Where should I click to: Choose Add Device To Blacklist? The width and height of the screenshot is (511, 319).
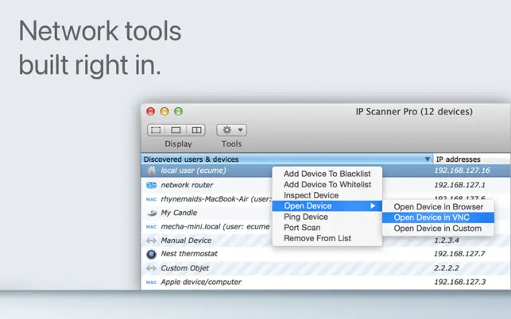point(327,174)
